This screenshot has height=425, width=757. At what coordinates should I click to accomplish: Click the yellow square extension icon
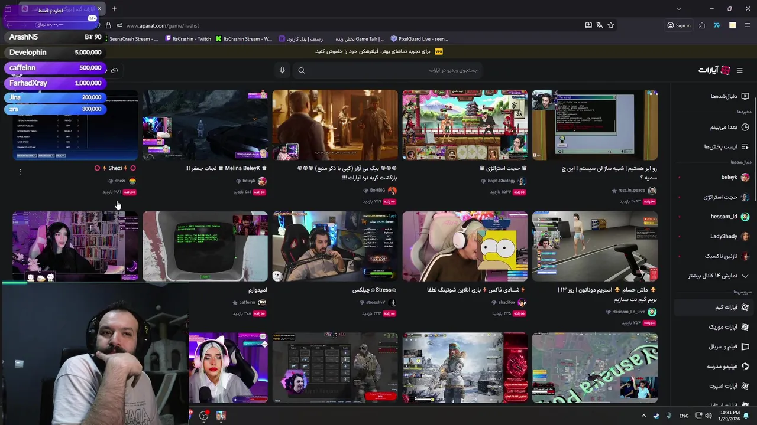click(732, 25)
